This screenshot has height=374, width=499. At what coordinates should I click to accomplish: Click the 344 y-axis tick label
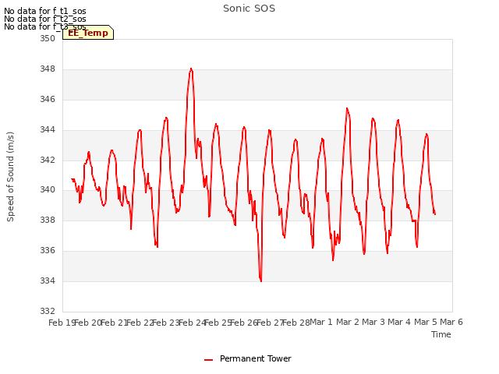tap(48, 130)
